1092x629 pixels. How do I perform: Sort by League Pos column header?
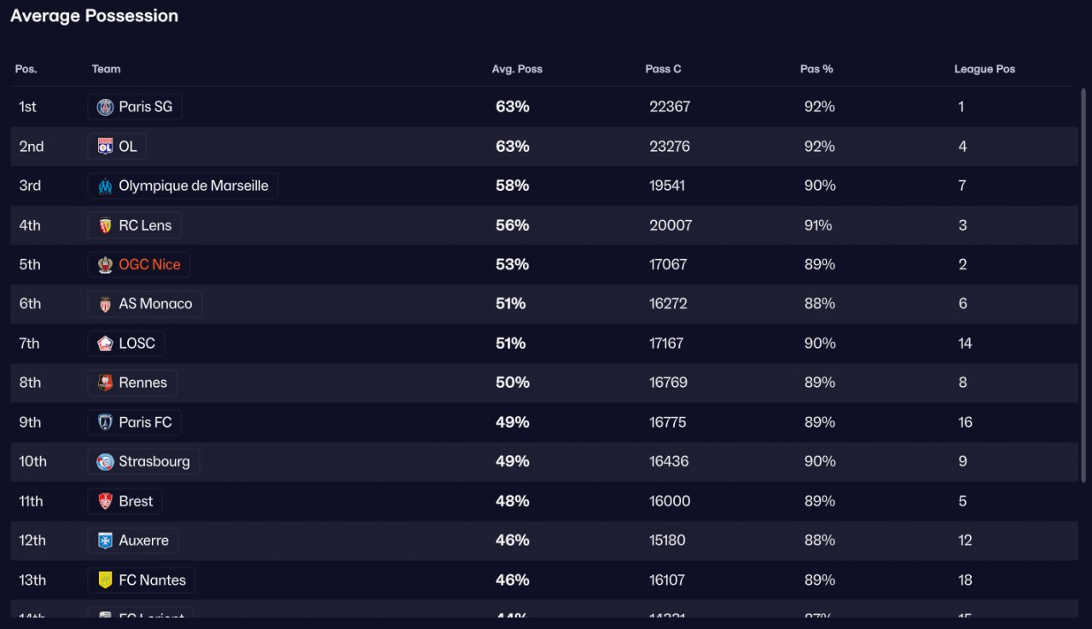(x=985, y=69)
